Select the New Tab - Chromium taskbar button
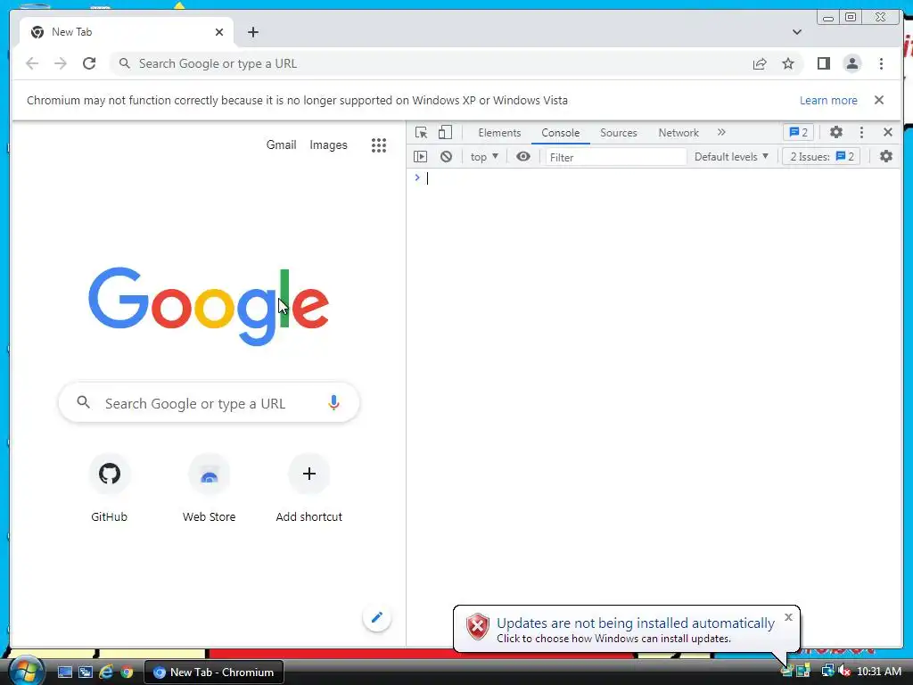Viewport: 913px width, 685px height. point(214,673)
